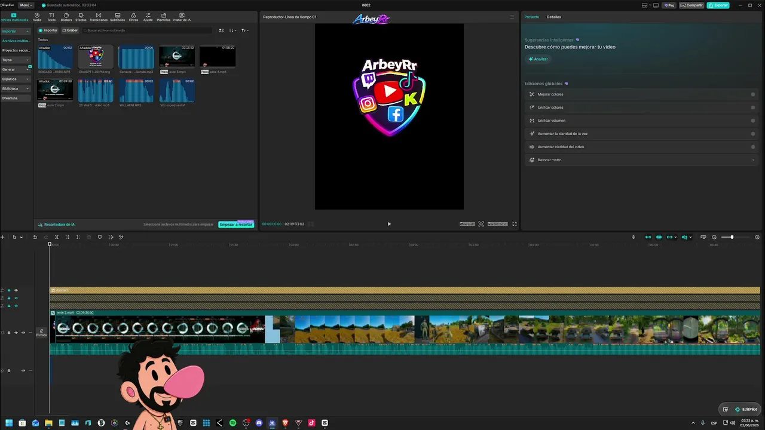765x430 pixels.
Task: Click the delete-right trim tool
Action: click(78, 237)
